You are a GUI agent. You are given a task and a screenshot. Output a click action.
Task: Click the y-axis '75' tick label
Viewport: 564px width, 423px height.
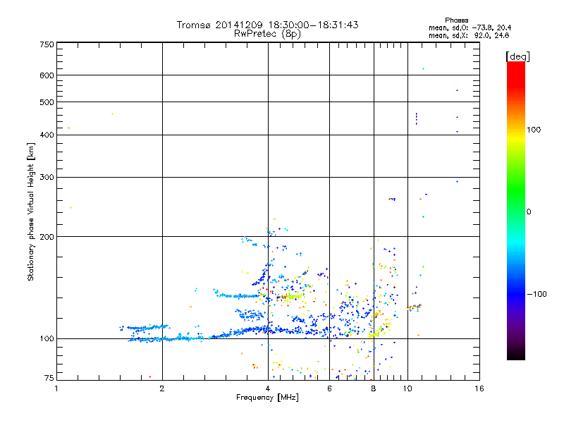pos(49,378)
